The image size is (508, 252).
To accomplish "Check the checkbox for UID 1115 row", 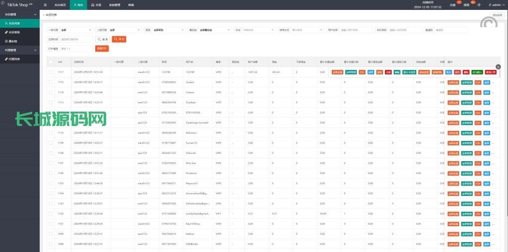I will pos(51,82).
